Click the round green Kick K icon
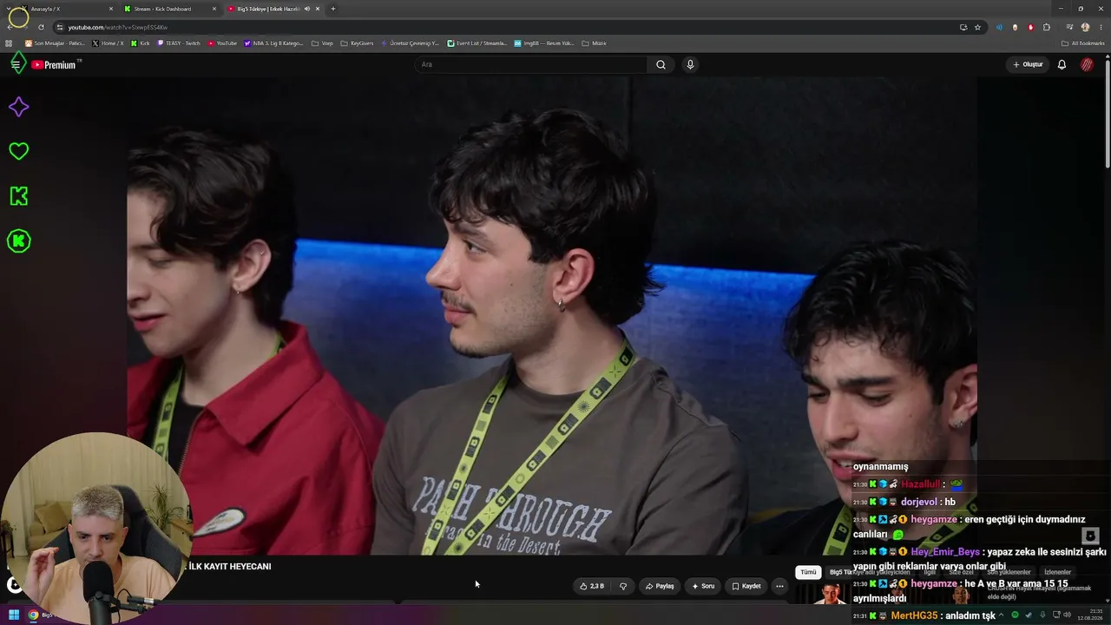 coord(18,241)
